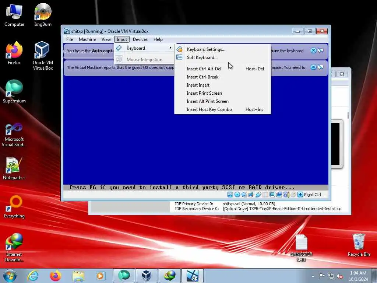Choose Insert Alt Print Screen
377x283 pixels.
tap(222, 101)
